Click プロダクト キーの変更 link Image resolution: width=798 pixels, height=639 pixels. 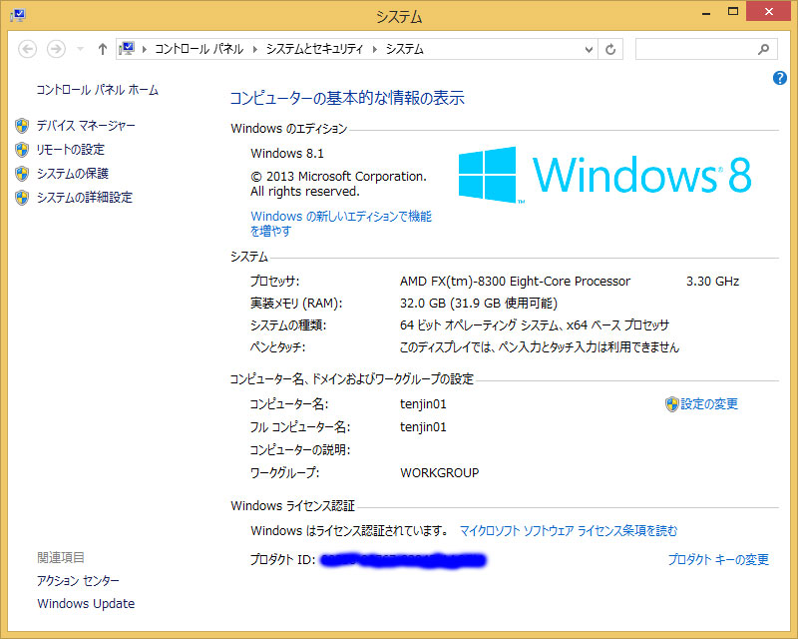click(x=718, y=559)
